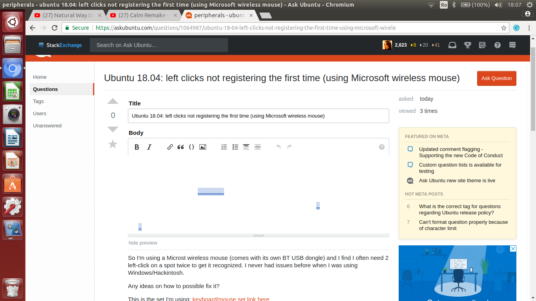Undo last edit in body editor

pyautogui.click(x=279, y=147)
